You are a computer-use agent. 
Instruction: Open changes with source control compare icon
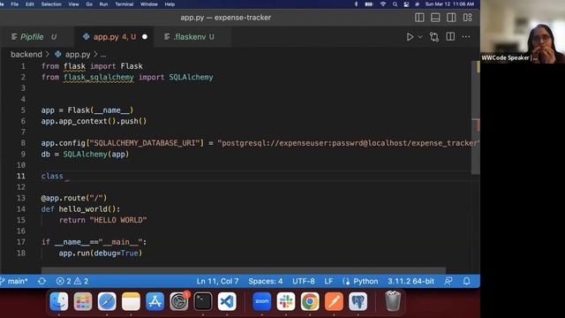434,37
